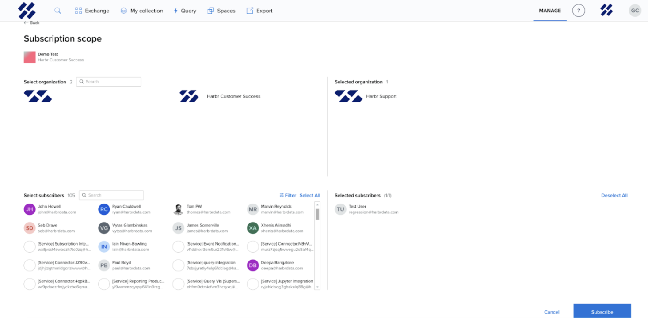Image resolution: width=648 pixels, height=318 pixels.
Task: Open the help question mark icon
Action: click(578, 11)
